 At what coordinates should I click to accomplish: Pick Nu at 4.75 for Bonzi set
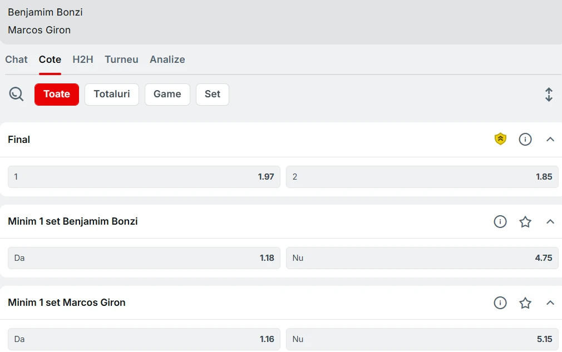[x=422, y=258]
